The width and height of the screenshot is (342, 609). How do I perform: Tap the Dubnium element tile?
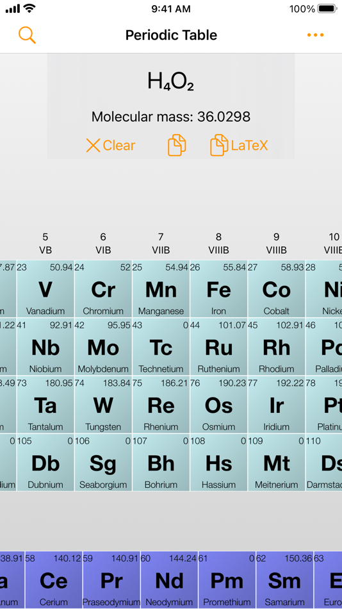click(x=45, y=463)
